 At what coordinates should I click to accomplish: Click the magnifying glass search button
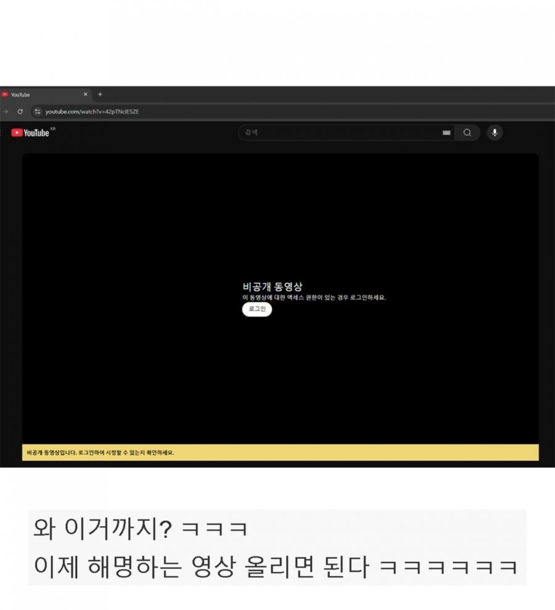click(x=467, y=132)
